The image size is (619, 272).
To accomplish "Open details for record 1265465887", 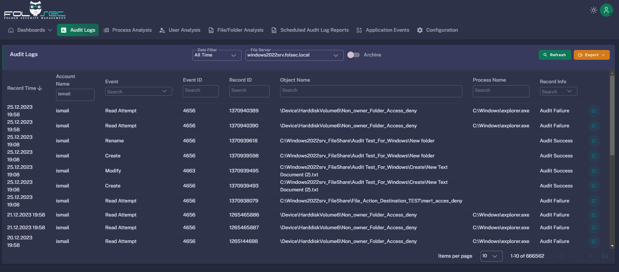I will [594, 228].
